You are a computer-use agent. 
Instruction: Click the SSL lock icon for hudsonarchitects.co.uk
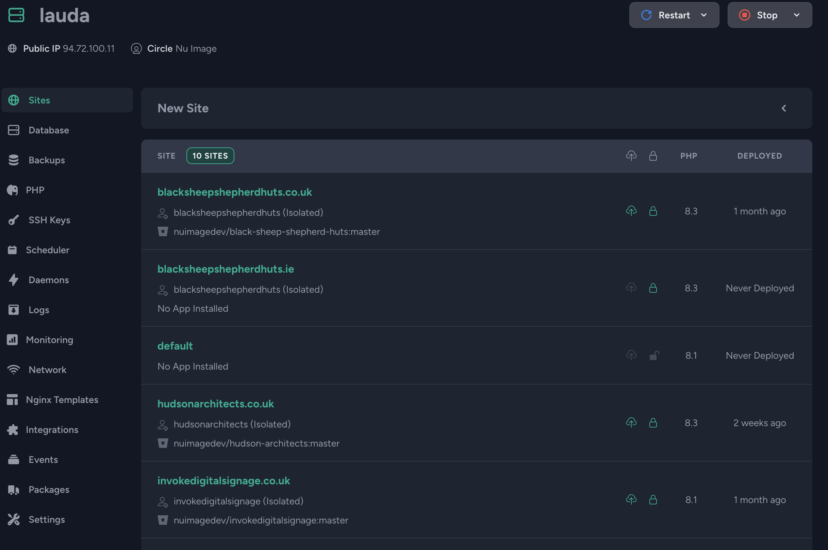tap(653, 423)
